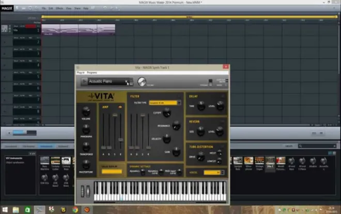
Task: Click the Dynamics knob in Dynamic Settings
Action: [143, 172]
